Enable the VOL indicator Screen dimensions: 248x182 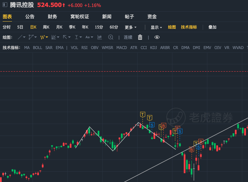74,47
